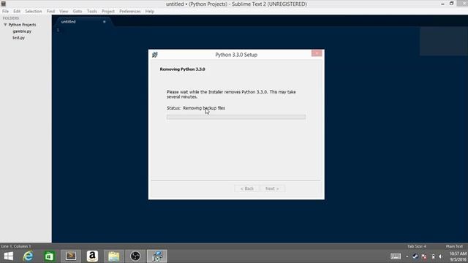Open the Action Center flag icon
This screenshot has height=263, width=468.
(x=424, y=256)
